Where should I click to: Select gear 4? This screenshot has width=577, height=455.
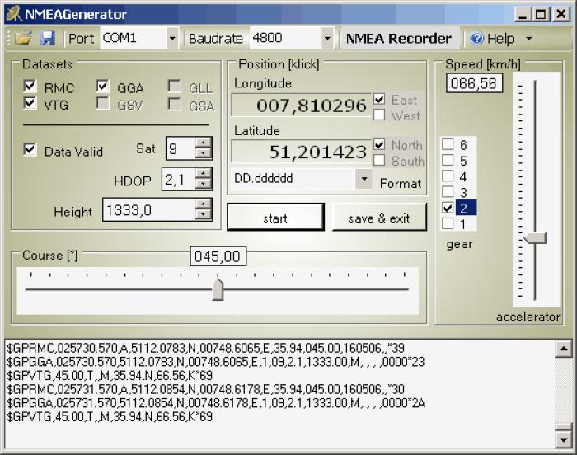click(448, 176)
